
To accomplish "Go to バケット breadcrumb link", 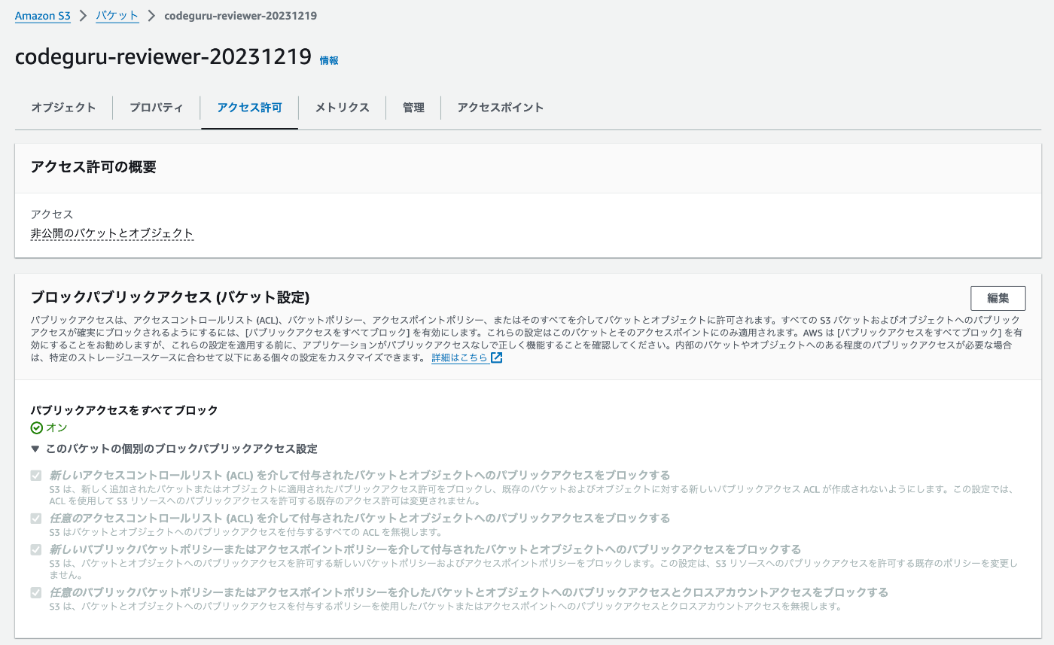I will pyautogui.click(x=117, y=16).
